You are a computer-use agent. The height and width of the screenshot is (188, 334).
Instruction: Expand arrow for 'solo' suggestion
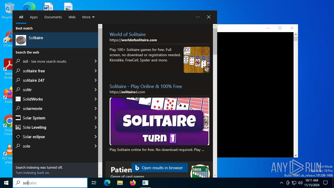click(96, 146)
